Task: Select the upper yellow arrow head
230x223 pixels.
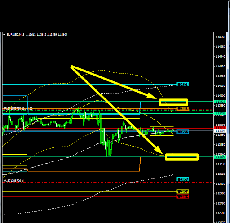Action: point(151,96)
